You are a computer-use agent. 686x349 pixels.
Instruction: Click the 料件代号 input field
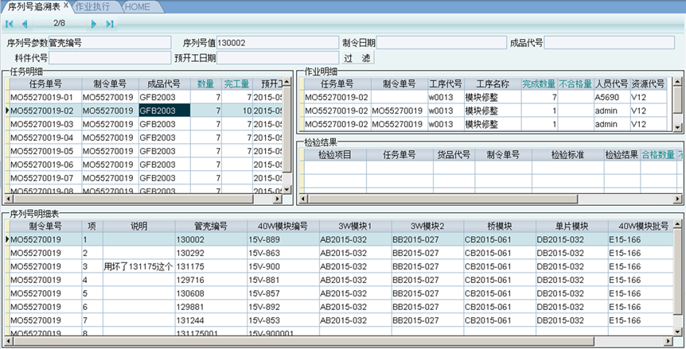(110, 57)
